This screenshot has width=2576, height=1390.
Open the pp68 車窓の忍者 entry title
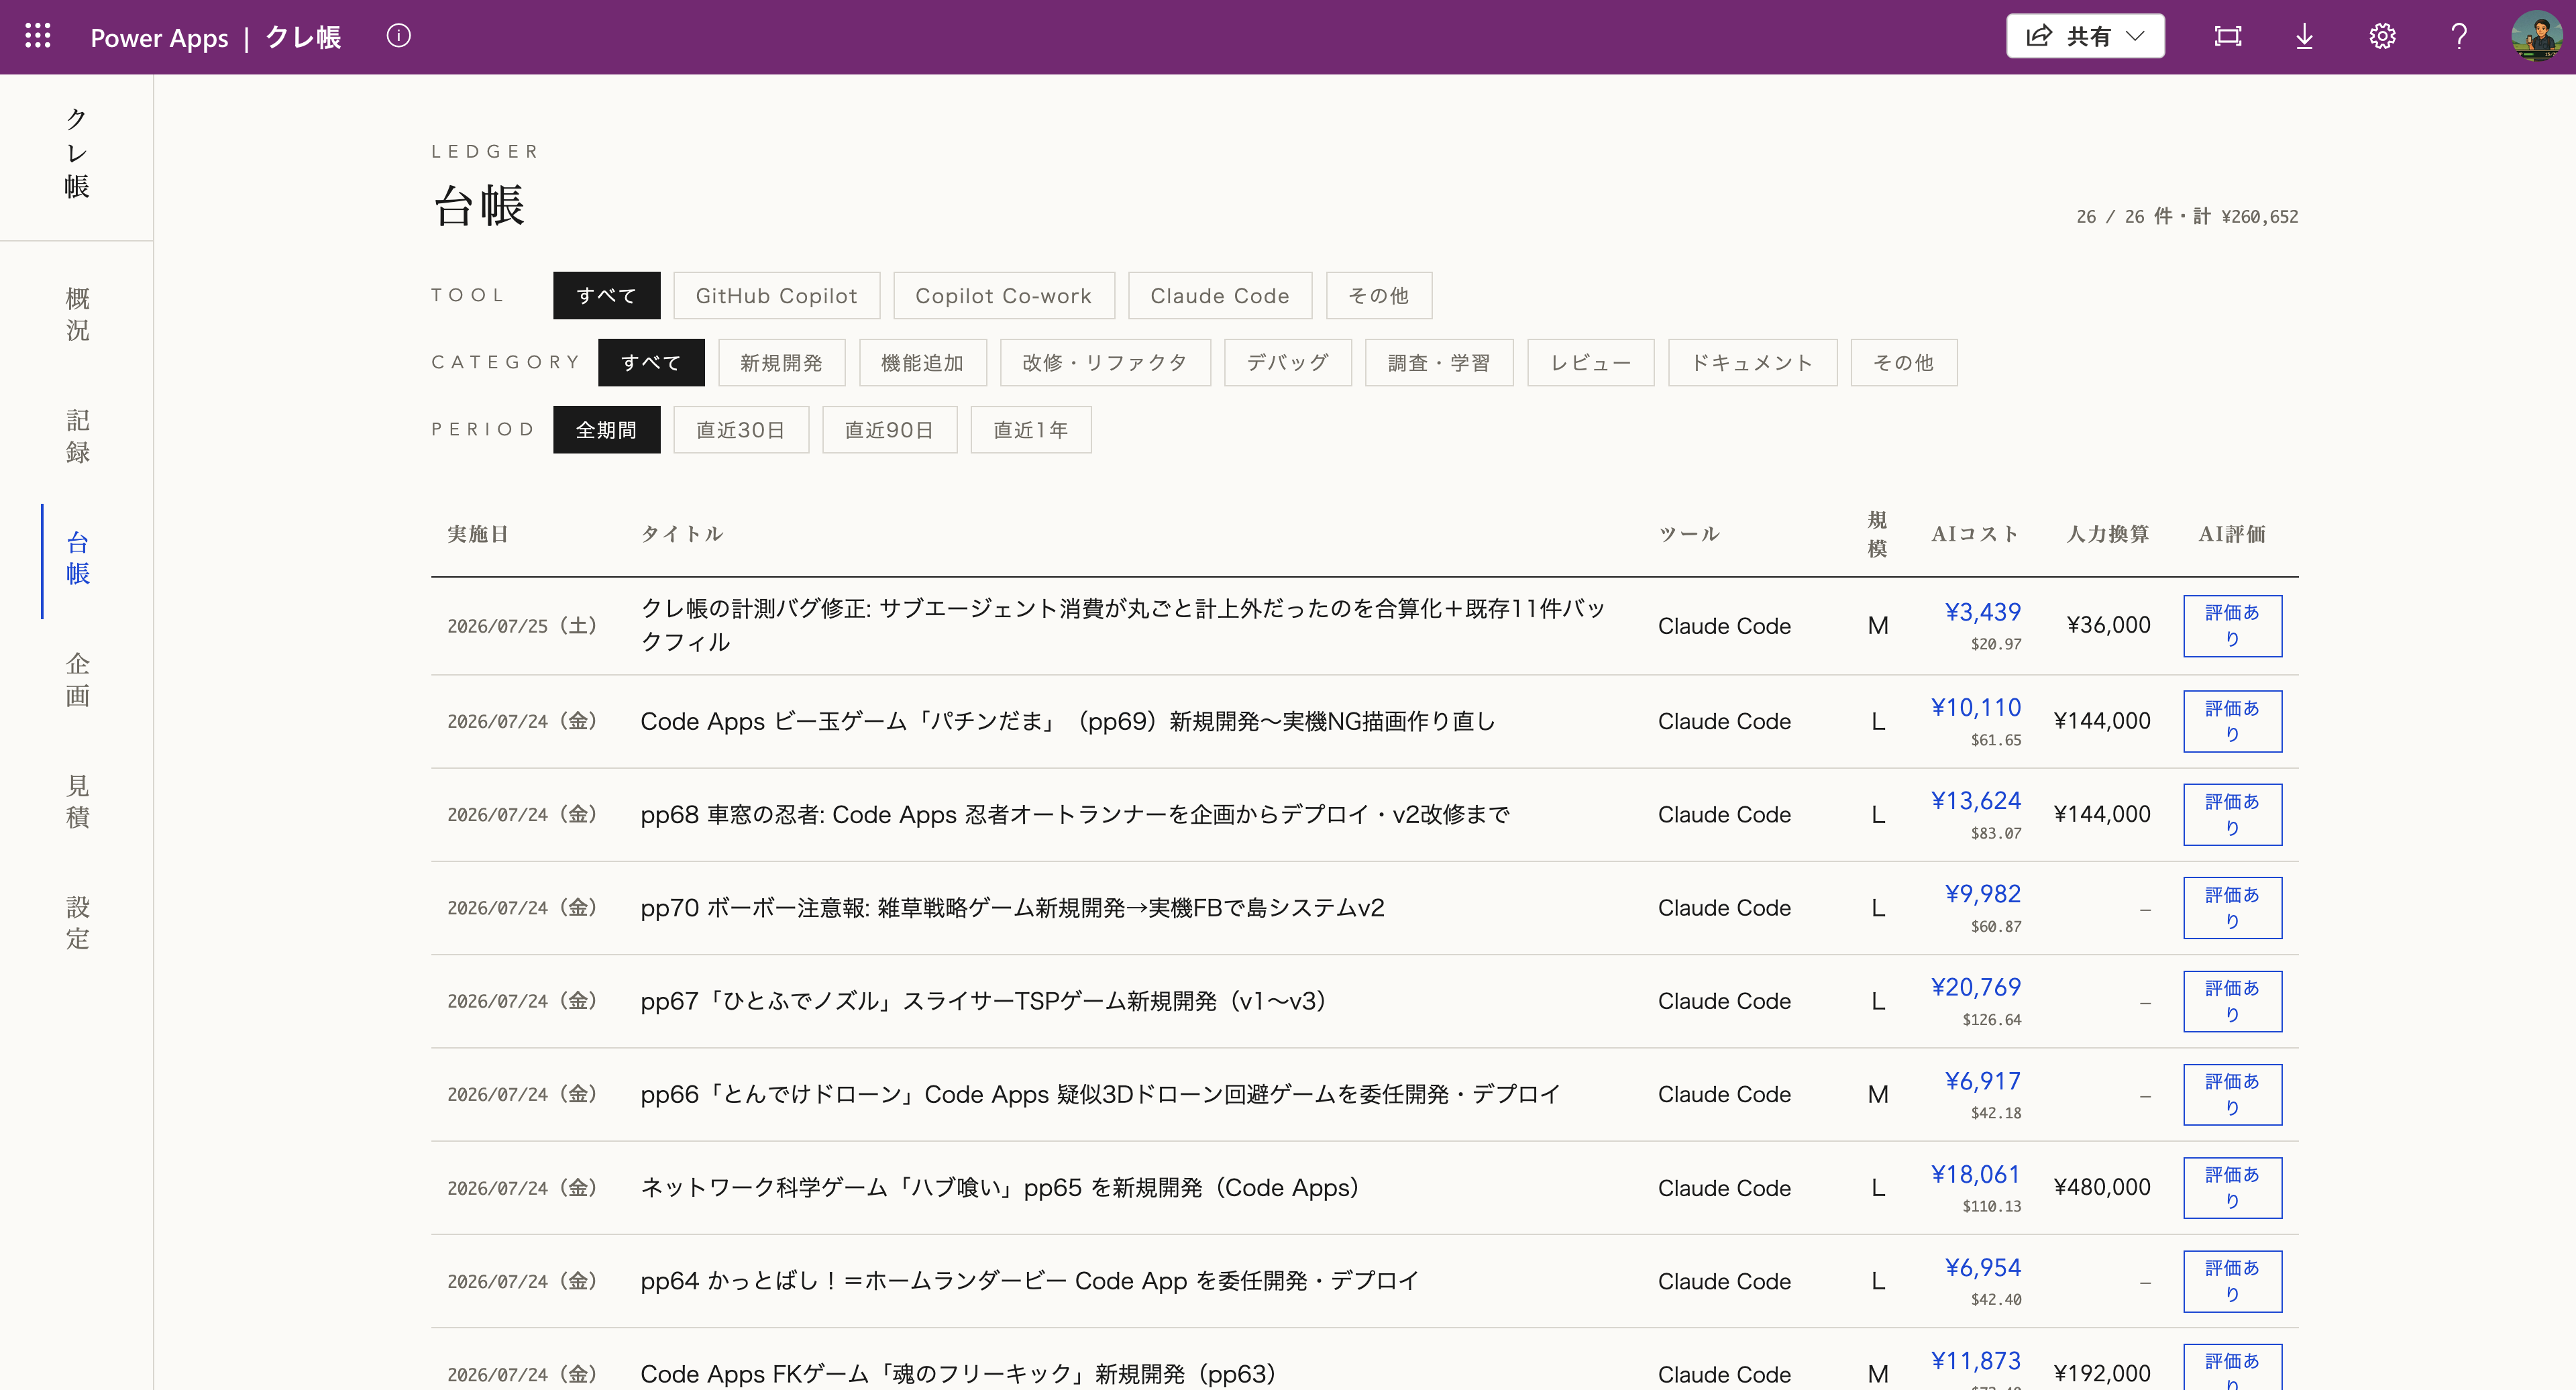coord(1075,815)
